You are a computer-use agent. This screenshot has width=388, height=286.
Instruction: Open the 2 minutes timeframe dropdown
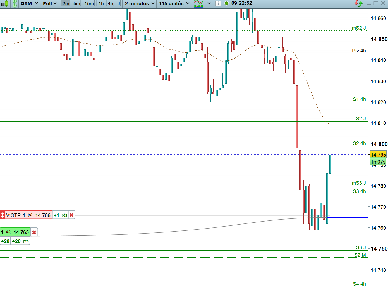(x=140, y=4)
